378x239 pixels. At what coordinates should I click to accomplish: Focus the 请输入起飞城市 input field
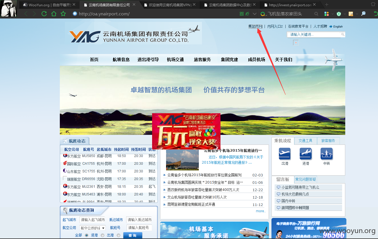point(92,220)
